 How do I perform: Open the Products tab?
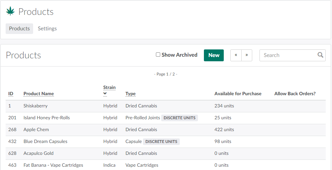coord(19,29)
